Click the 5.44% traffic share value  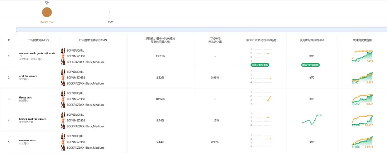coord(160,142)
